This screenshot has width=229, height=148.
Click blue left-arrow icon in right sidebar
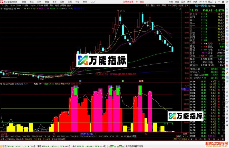227,5
